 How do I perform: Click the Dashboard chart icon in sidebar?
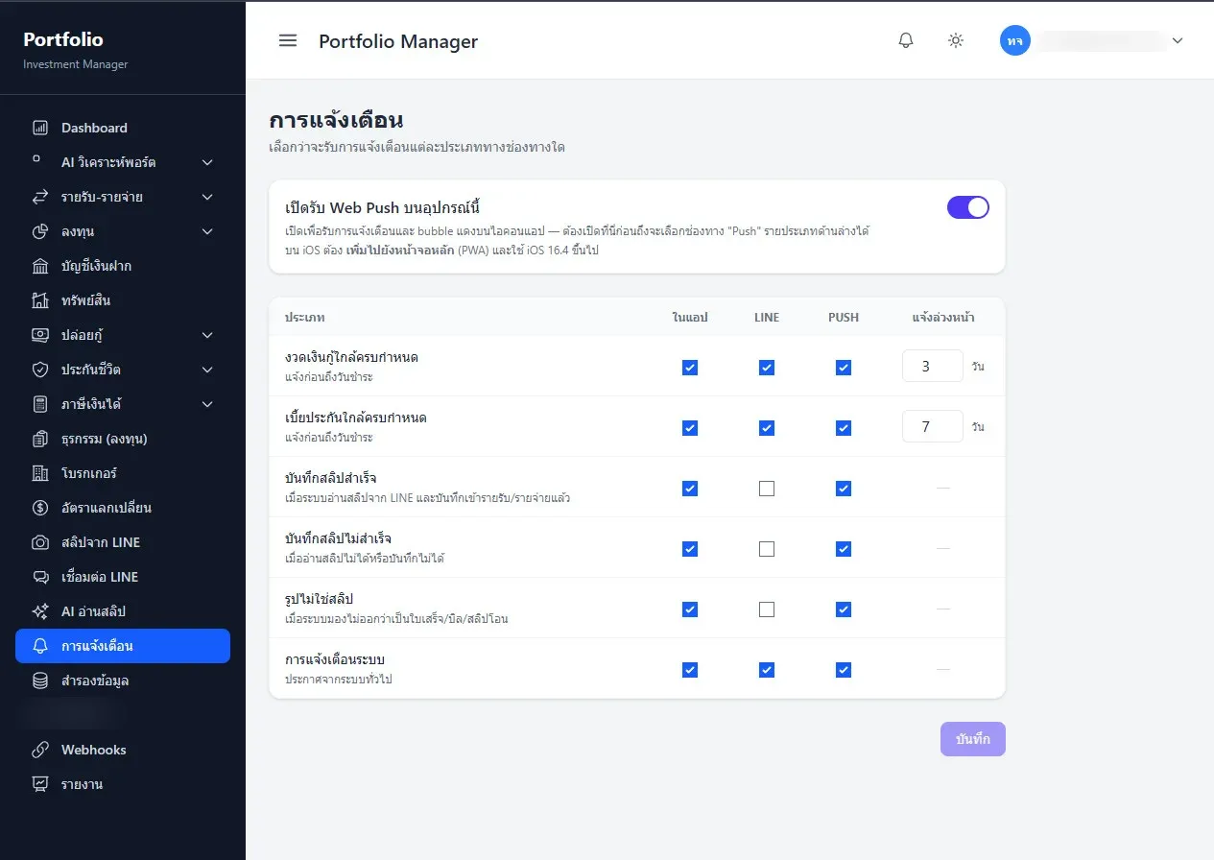tap(40, 128)
